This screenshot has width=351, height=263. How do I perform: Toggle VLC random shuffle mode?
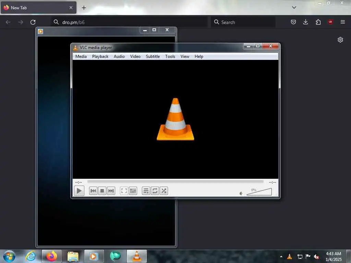(164, 191)
